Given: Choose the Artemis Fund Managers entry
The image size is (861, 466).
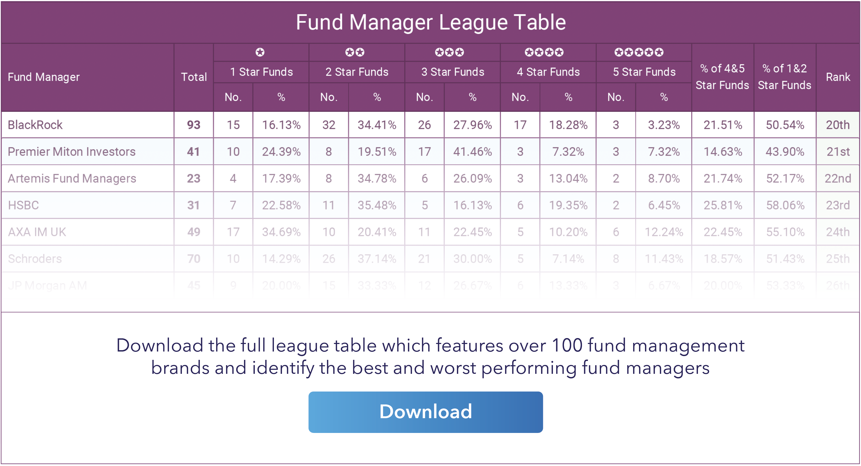Looking at the screenshot, I should click(72, 178).
